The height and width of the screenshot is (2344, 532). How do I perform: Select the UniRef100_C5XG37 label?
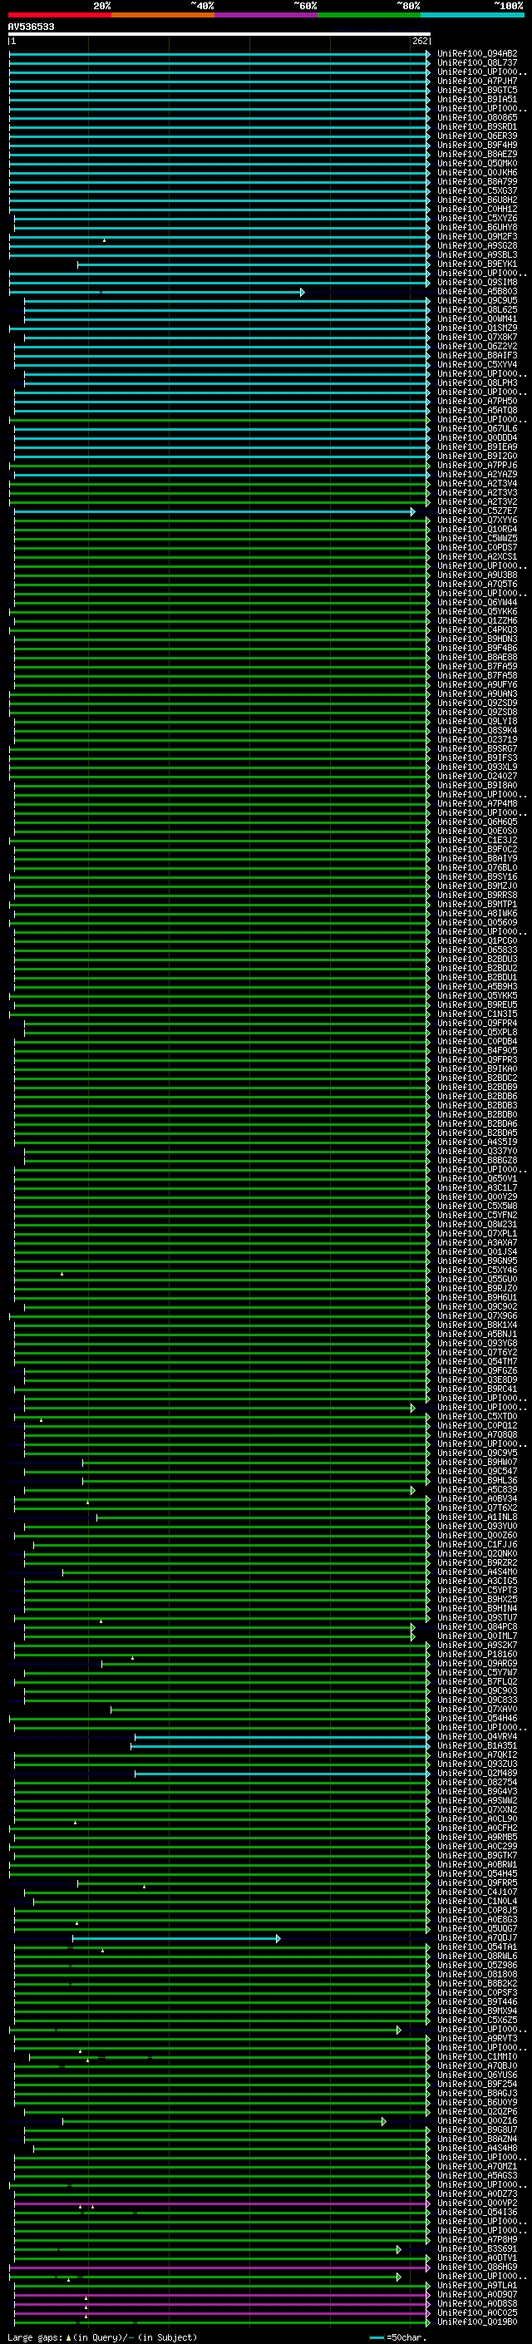(x=477, y=191)
